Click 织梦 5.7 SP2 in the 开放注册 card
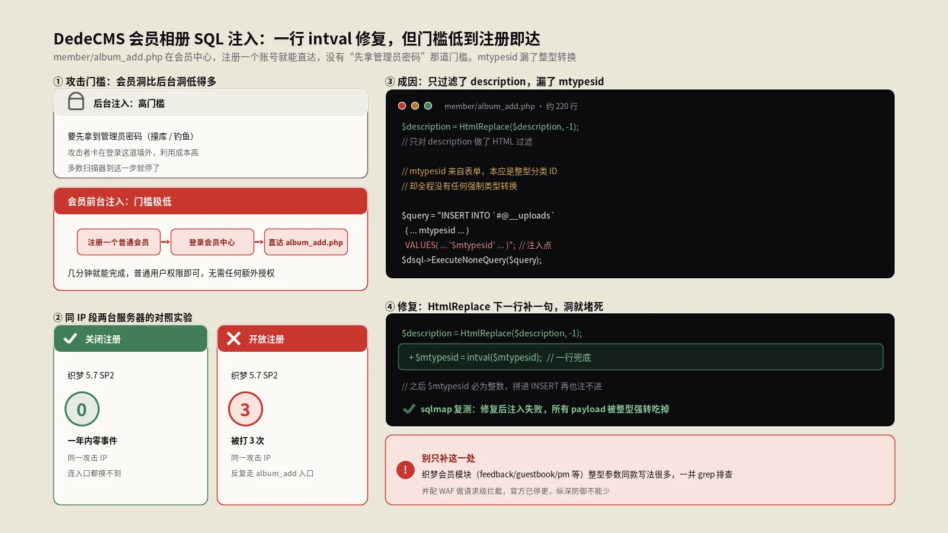 [254, 375]
